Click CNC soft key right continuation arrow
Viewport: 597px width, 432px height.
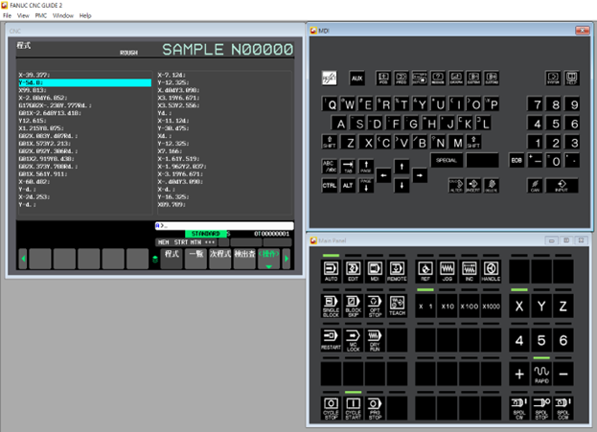click(x=287, y=259)
